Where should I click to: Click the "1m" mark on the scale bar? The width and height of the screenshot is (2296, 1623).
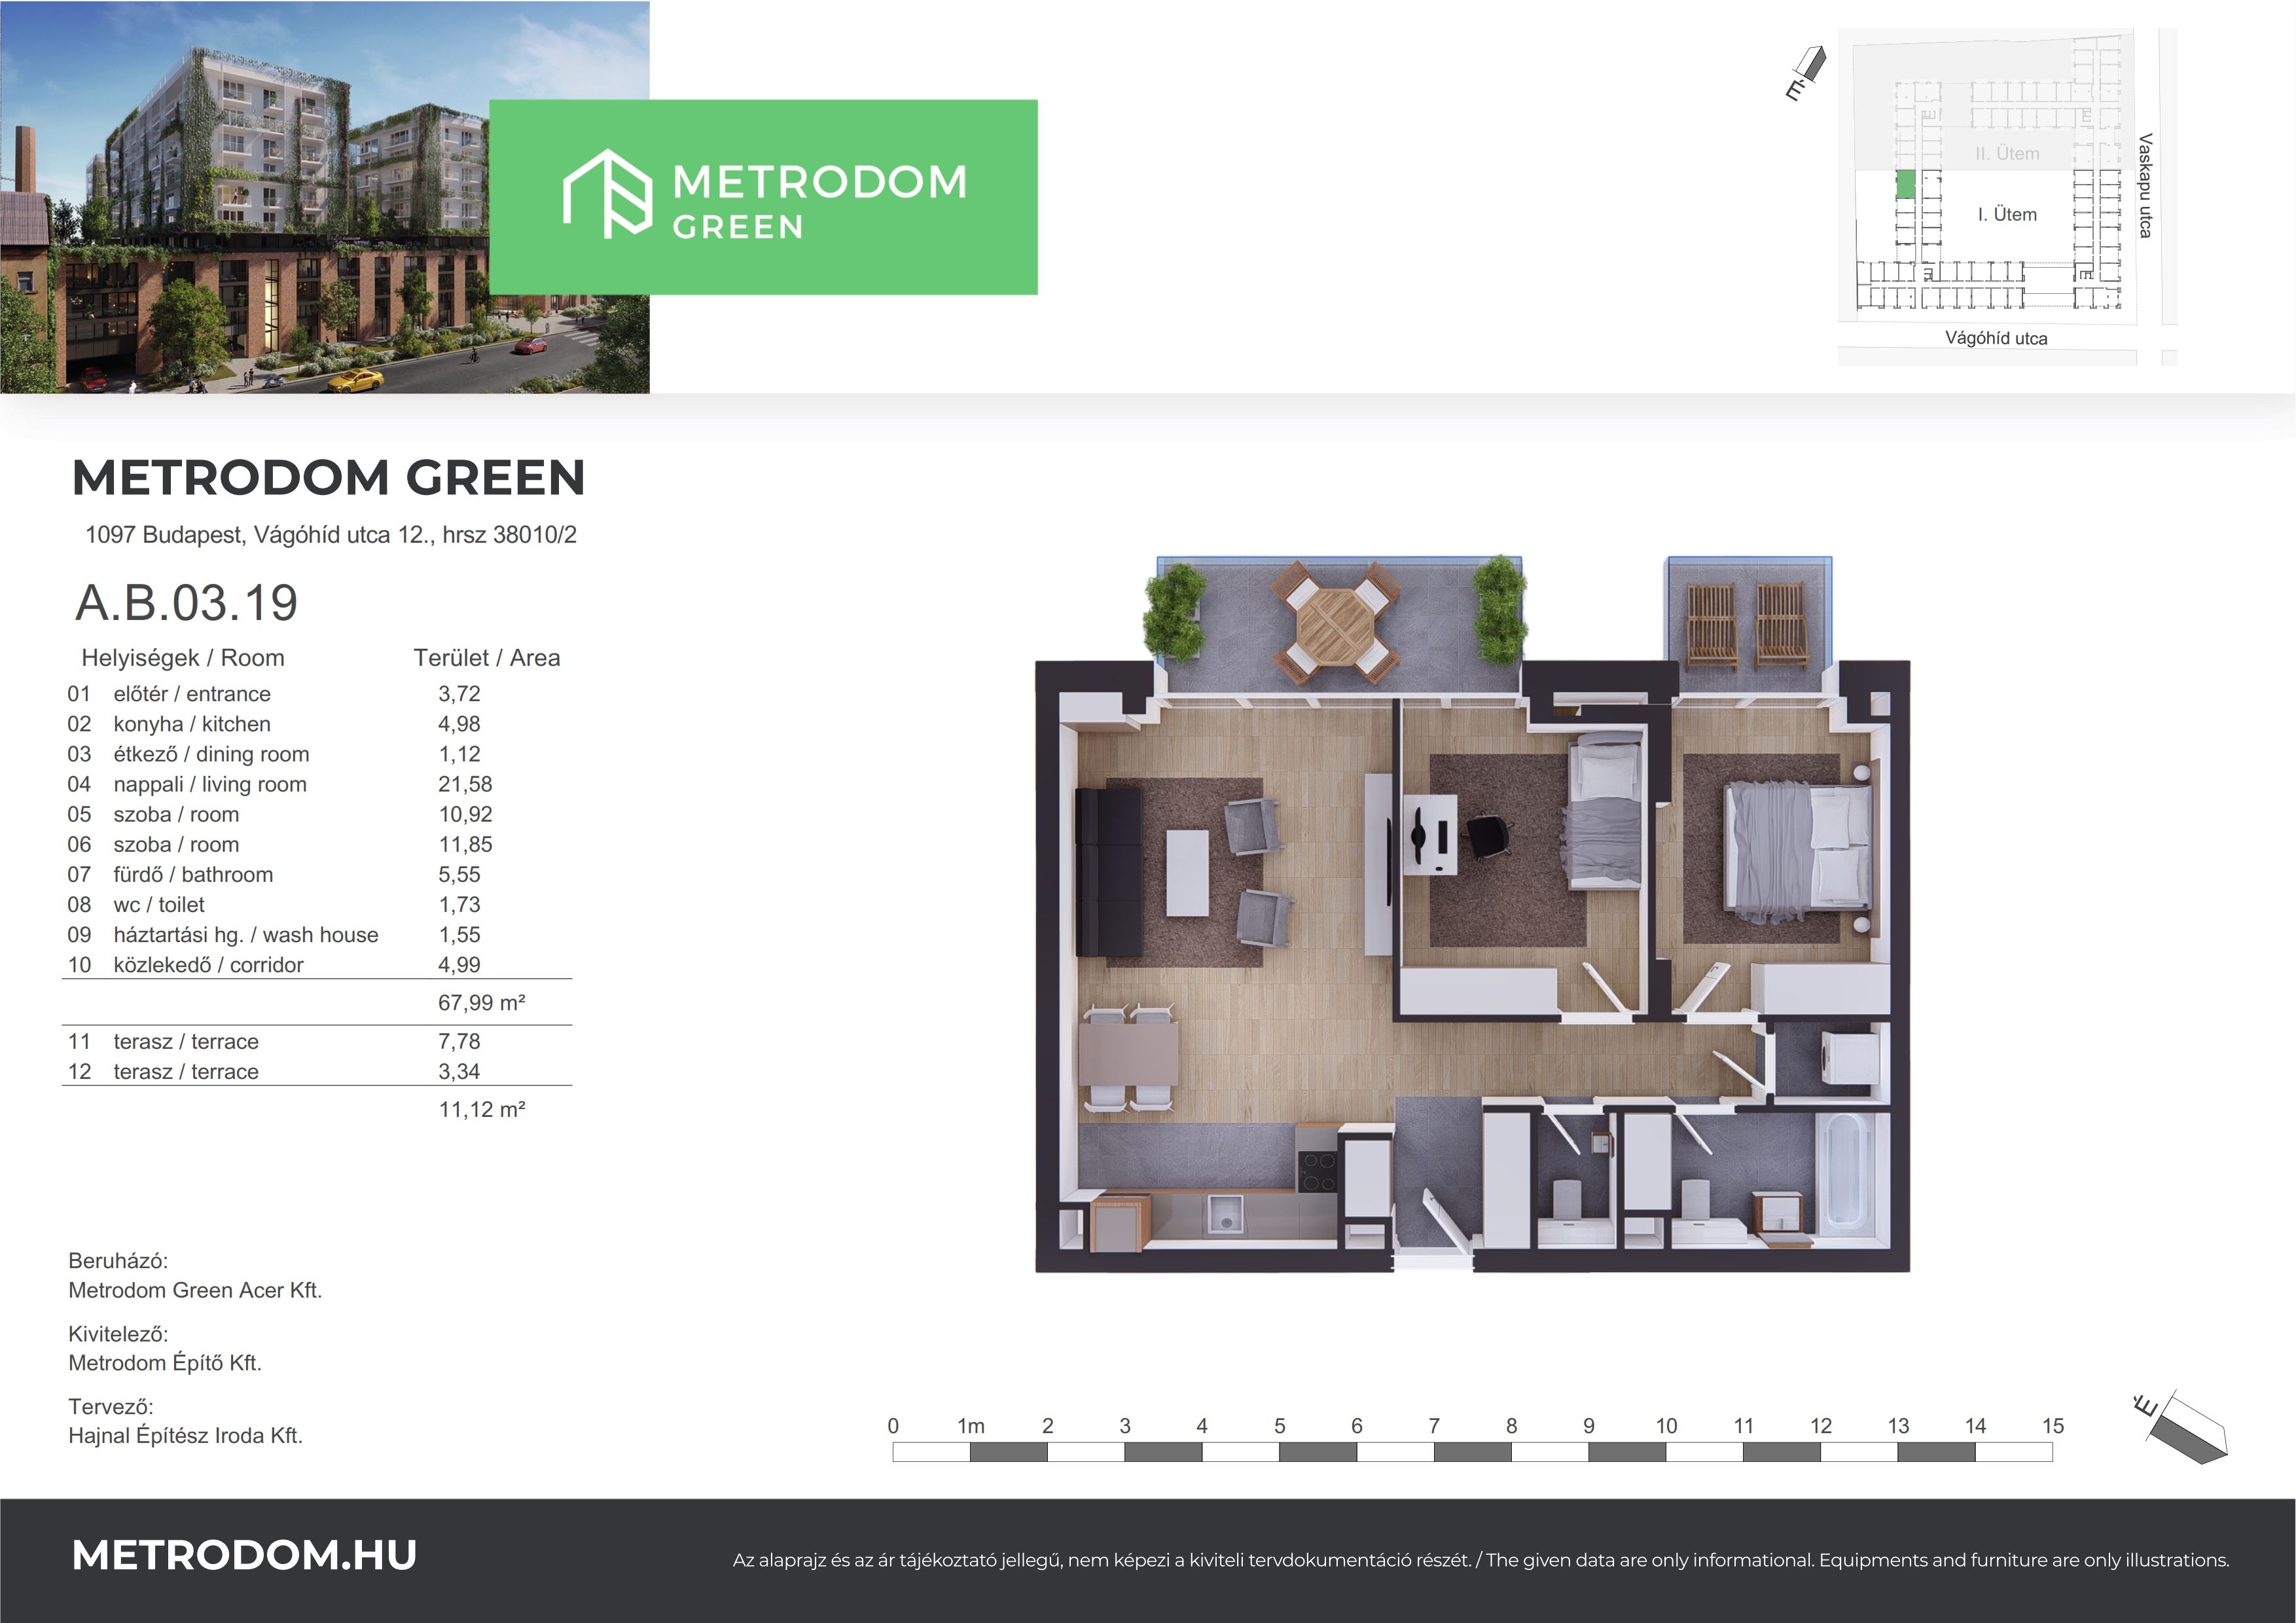click(x=971, y=1426)
